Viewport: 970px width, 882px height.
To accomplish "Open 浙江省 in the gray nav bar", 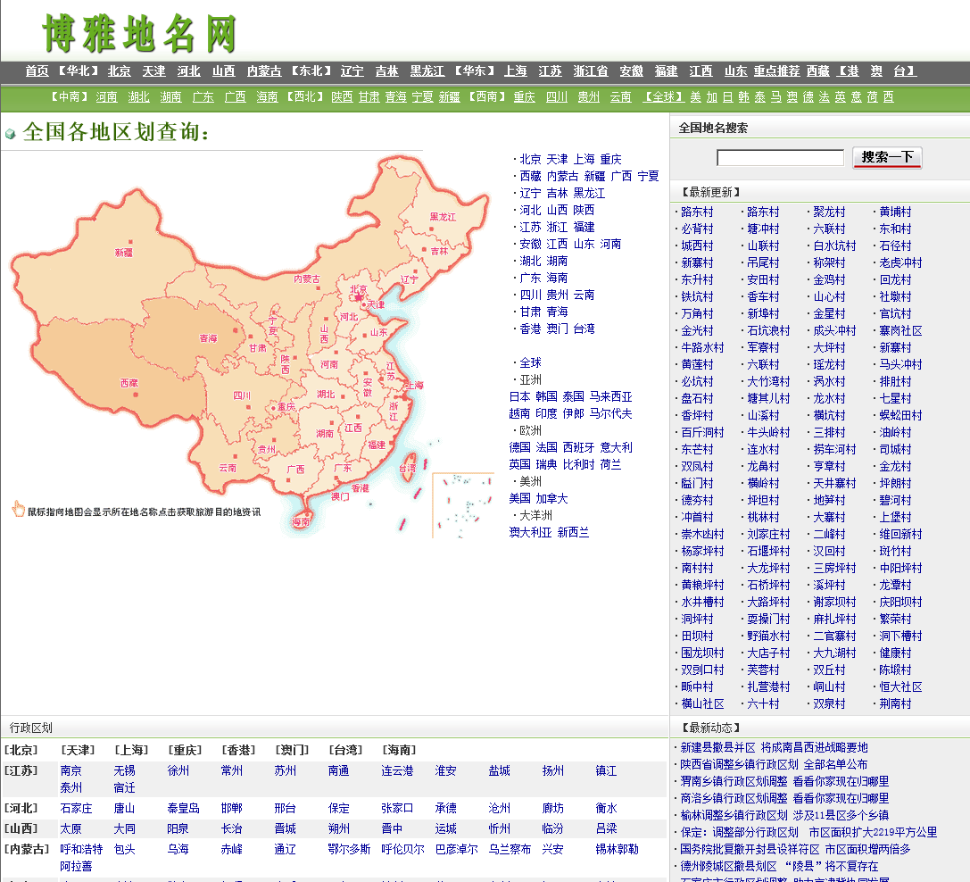I will coord(590,71).
